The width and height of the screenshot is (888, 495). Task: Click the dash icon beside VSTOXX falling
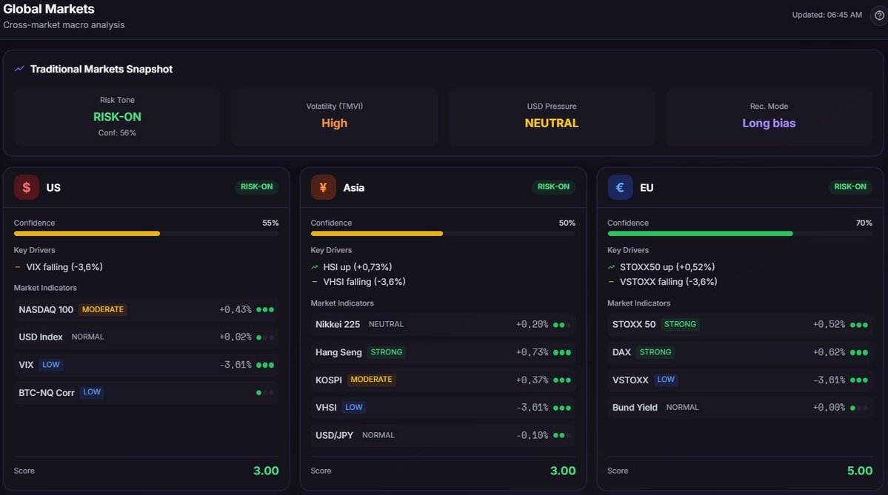[x=611, y=282]
